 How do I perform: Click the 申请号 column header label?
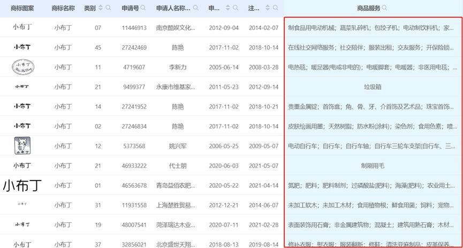pyautogui.click(x=130, y=8)
